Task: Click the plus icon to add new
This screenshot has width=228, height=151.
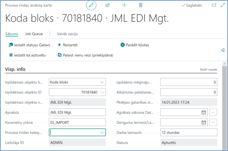Action: (x=124, y=5)
